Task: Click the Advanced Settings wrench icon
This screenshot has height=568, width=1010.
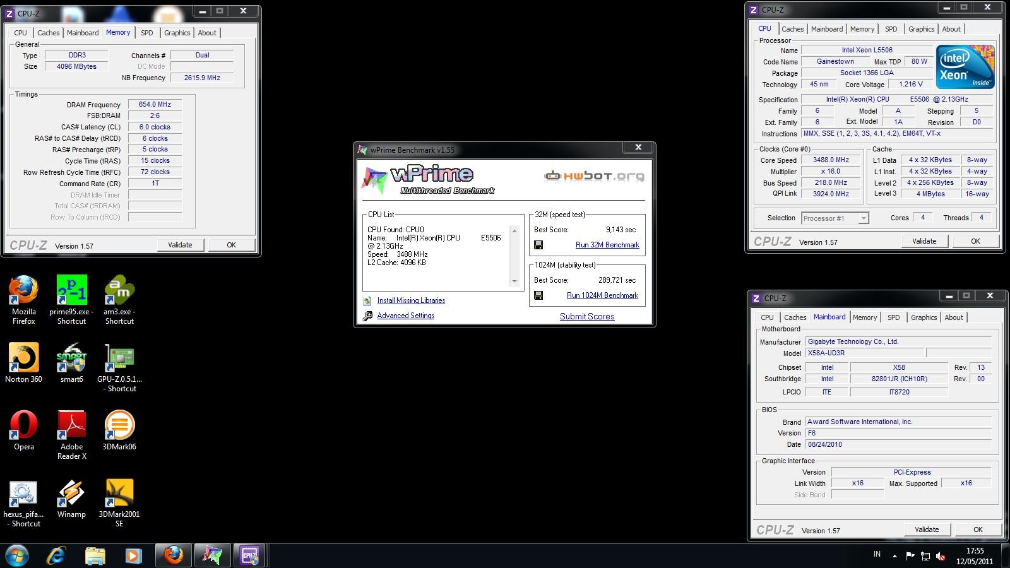Action: point(368,316)
